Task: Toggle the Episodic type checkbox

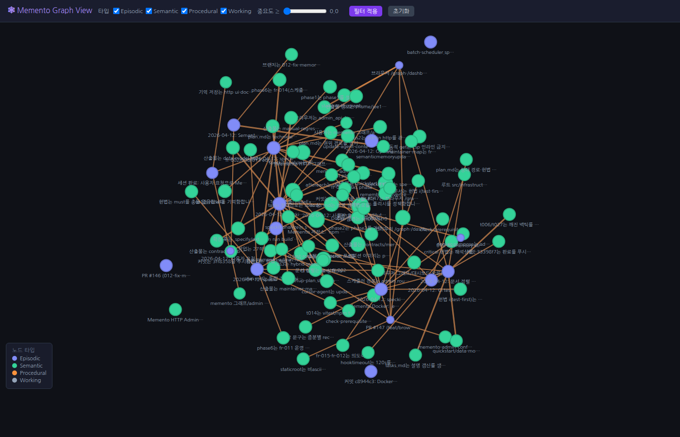Action: [117, 11]
